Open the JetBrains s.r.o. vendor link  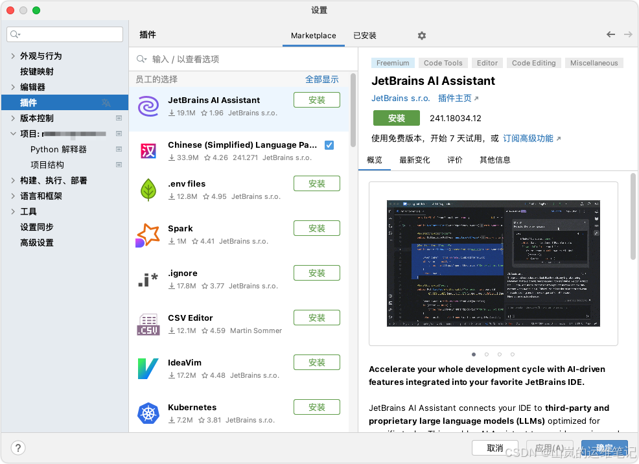pos(401,98)
